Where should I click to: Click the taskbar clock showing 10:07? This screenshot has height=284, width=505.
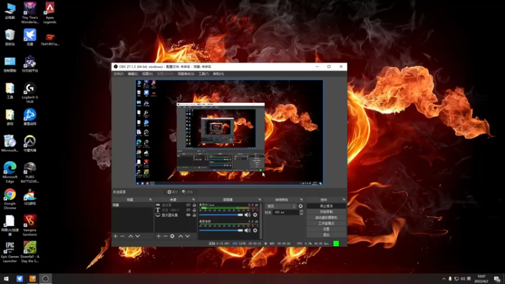pos(482,279)
